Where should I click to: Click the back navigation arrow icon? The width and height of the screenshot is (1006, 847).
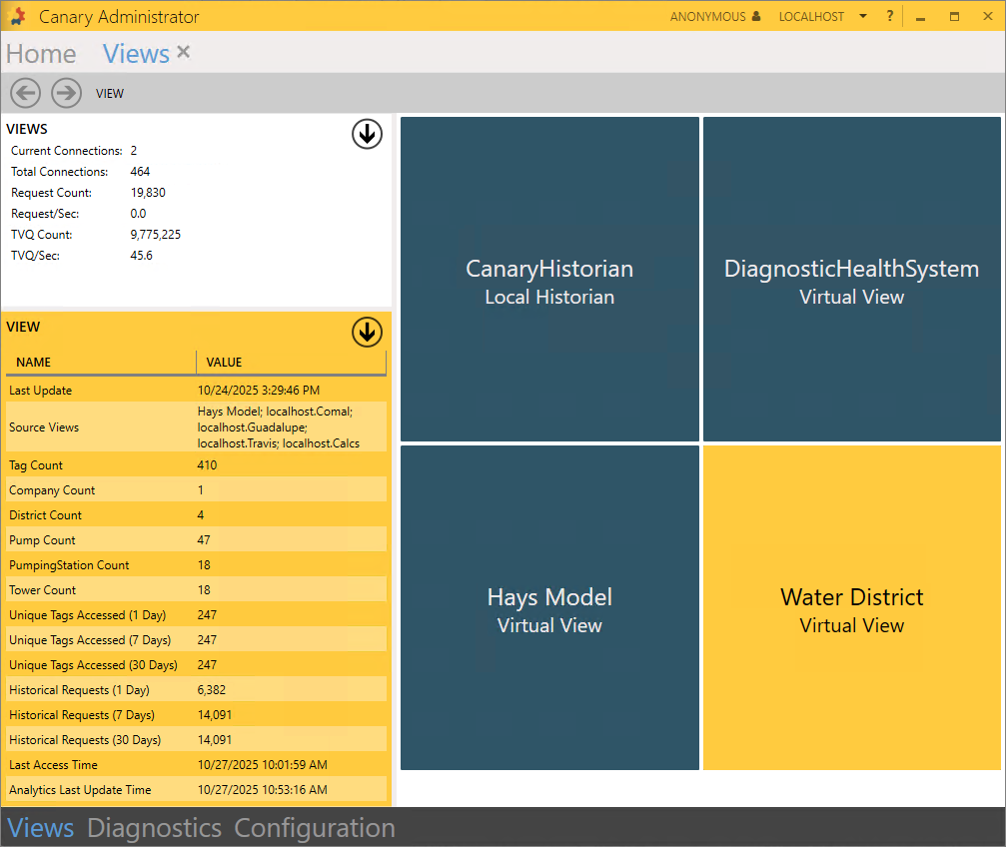pos(25,93)
